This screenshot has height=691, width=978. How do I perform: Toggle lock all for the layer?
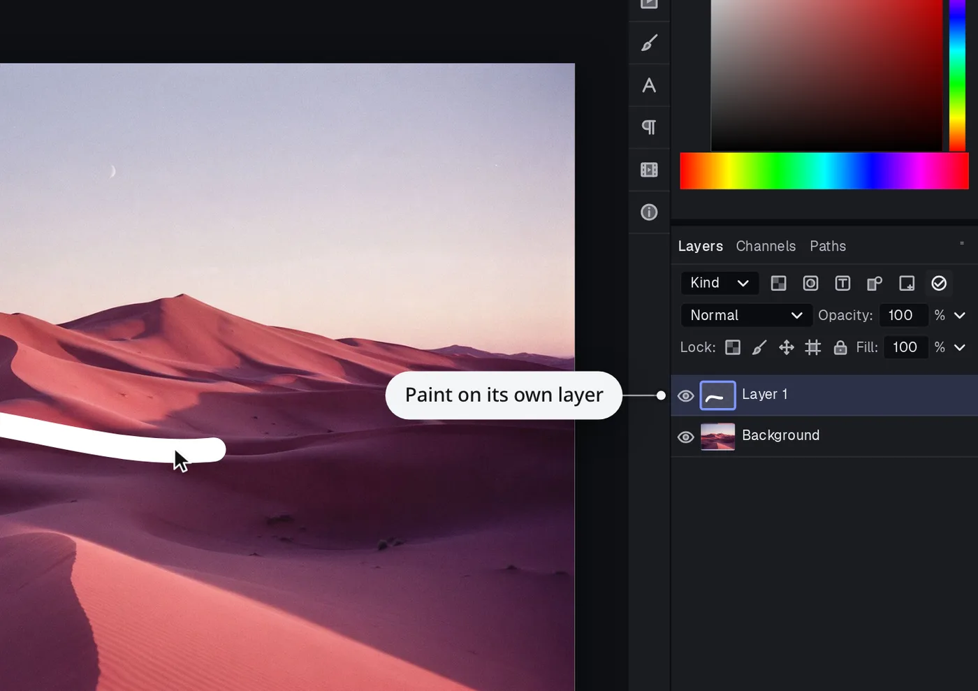840,347
